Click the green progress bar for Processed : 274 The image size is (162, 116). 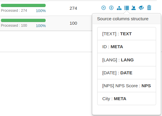coord(23,5)
